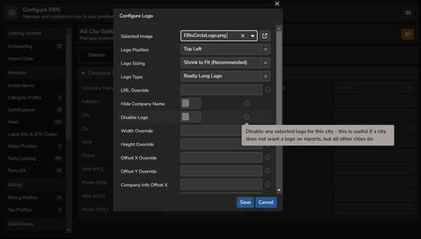Click the Disable Logo info icon
Screen dimensions: 421x239
point(246,117)
